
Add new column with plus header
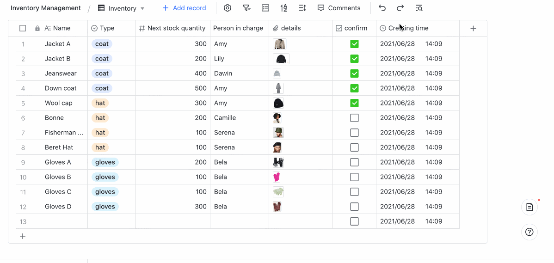point(473,28)
